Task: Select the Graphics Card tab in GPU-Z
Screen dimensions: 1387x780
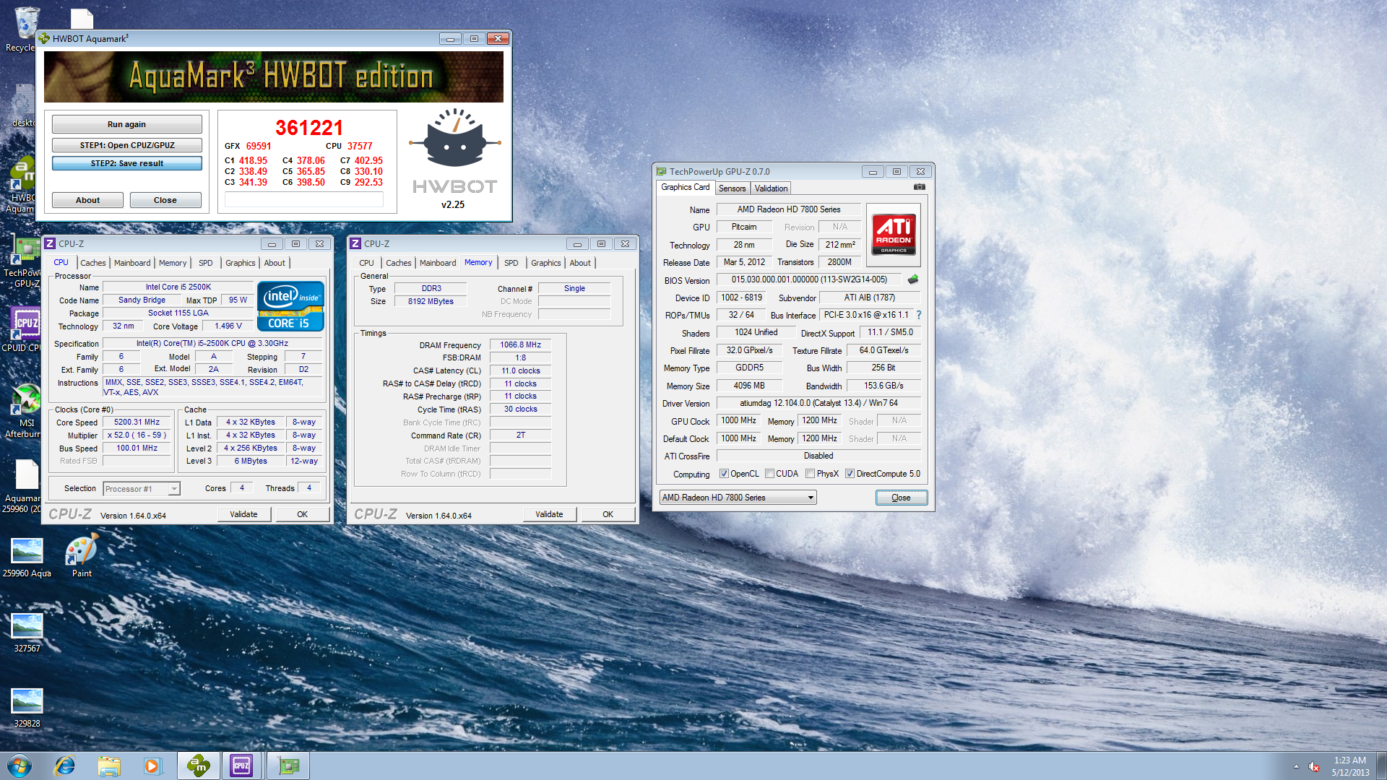Action: [685, 187]
